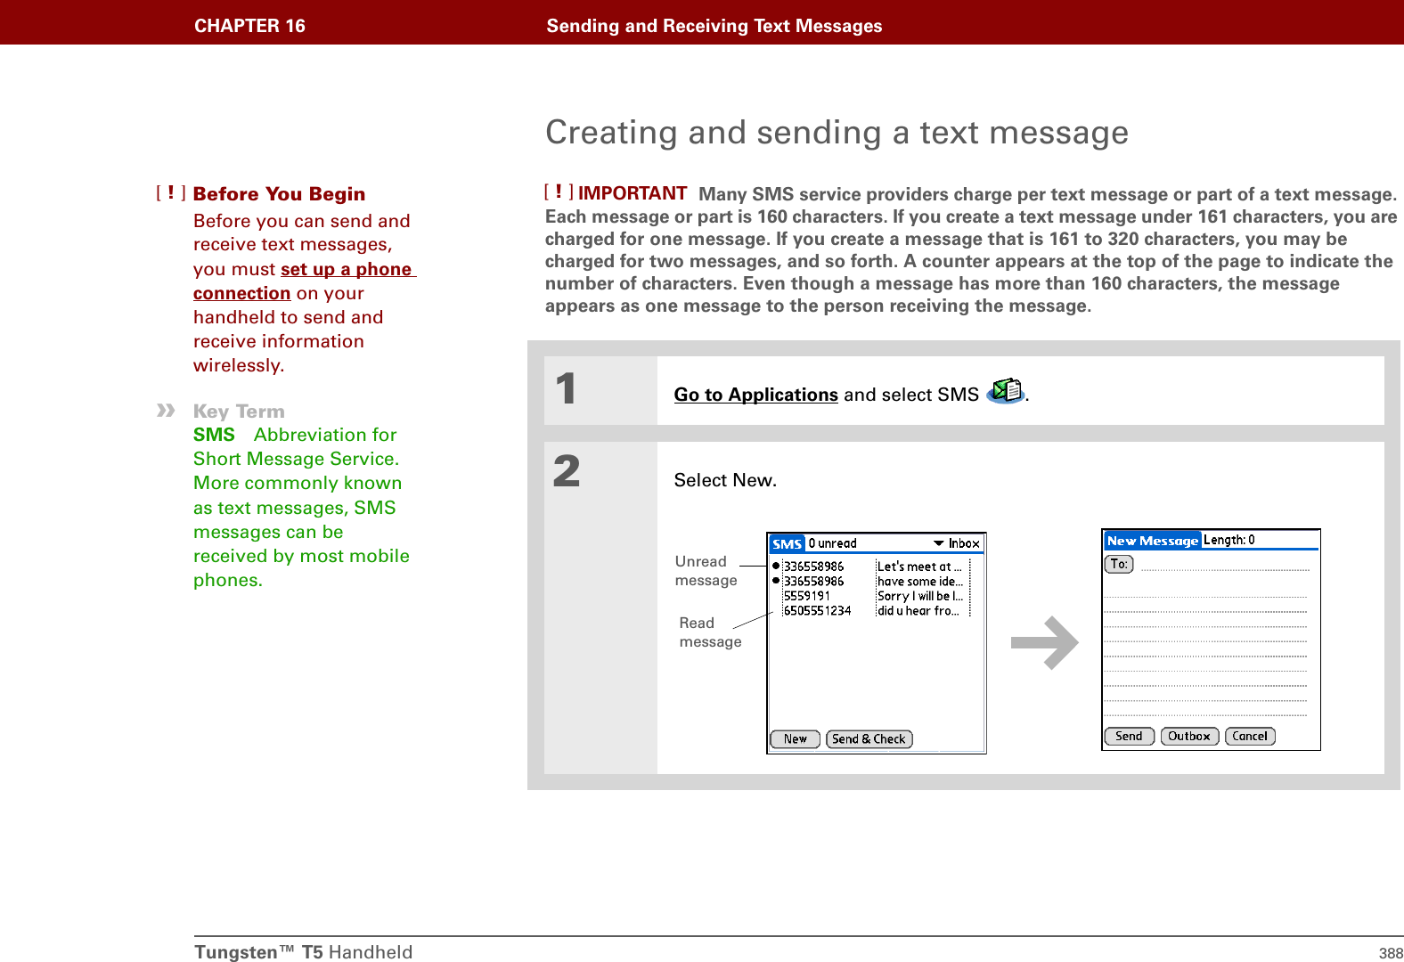Tap the Send & Check button
Viewport: 1404px width, 962px height.
(x=869, y=739)
